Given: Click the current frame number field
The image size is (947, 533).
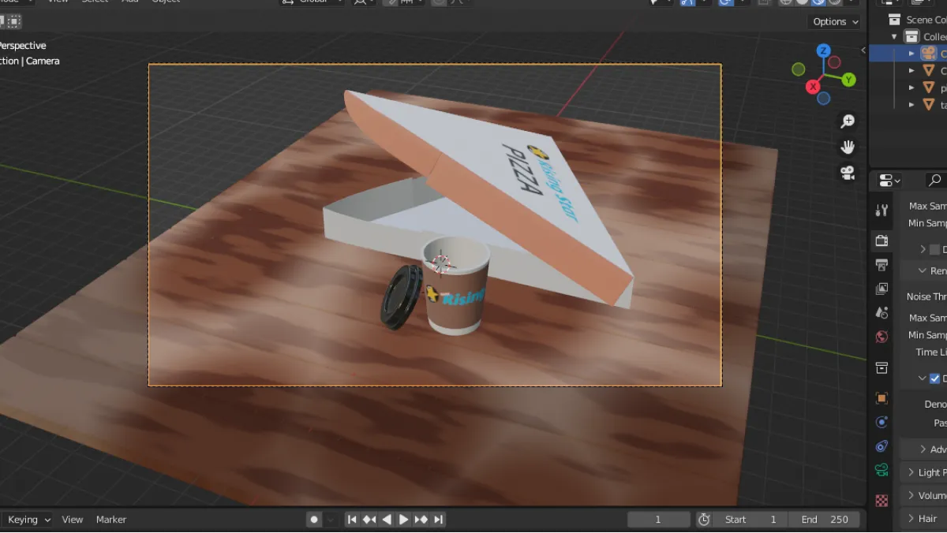Looking at the screenshot, I should point(658,520).
